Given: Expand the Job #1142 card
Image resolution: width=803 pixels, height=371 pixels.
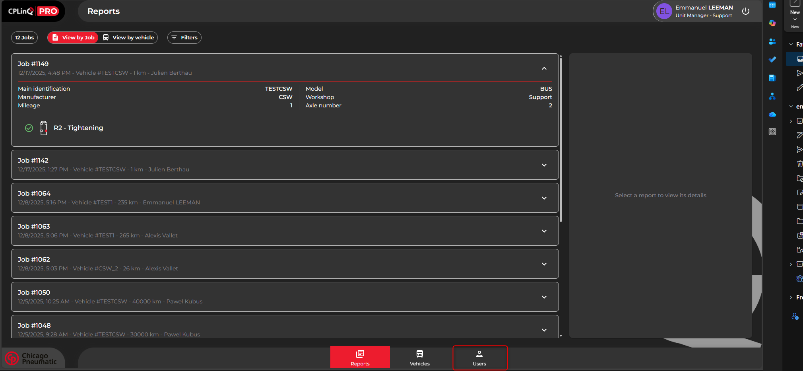Looking at the screenshot, I should pyautogui.click(x=544, y=165).
